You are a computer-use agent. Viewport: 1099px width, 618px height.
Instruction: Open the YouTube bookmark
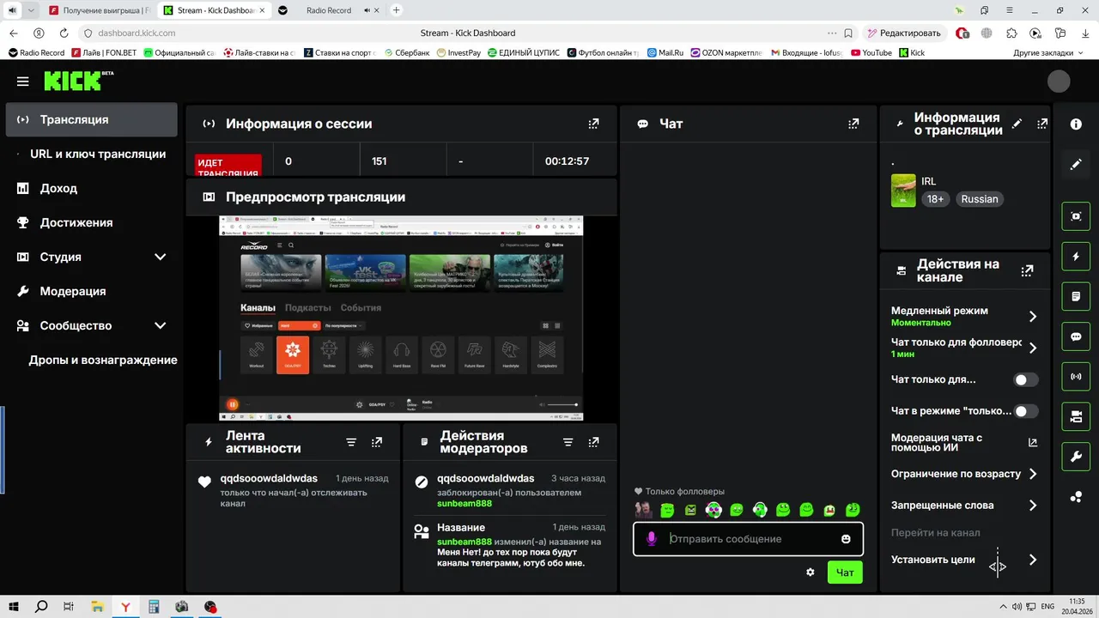click(871, 52)
